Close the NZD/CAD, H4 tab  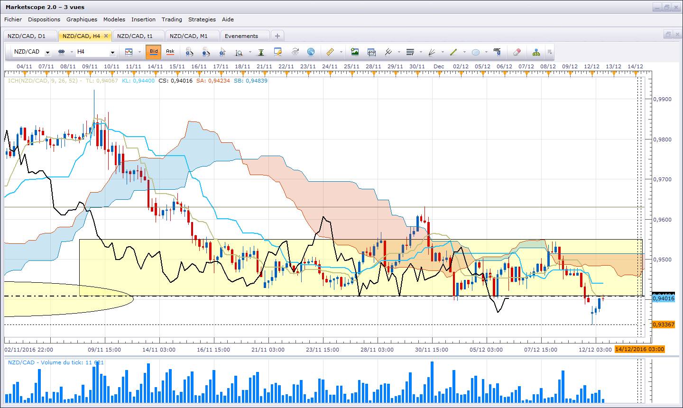click(106, 36)
